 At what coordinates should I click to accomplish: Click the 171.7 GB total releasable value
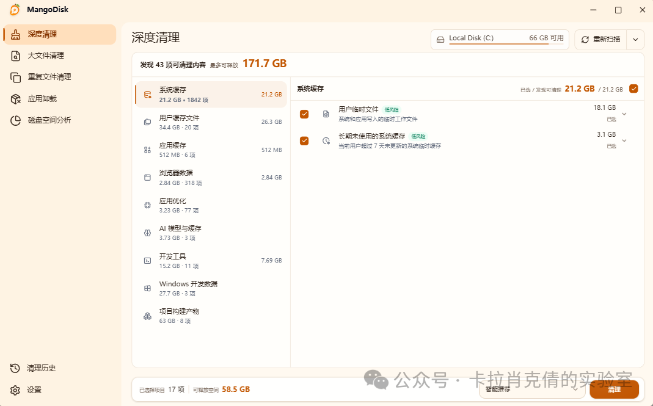coord(264,63)
